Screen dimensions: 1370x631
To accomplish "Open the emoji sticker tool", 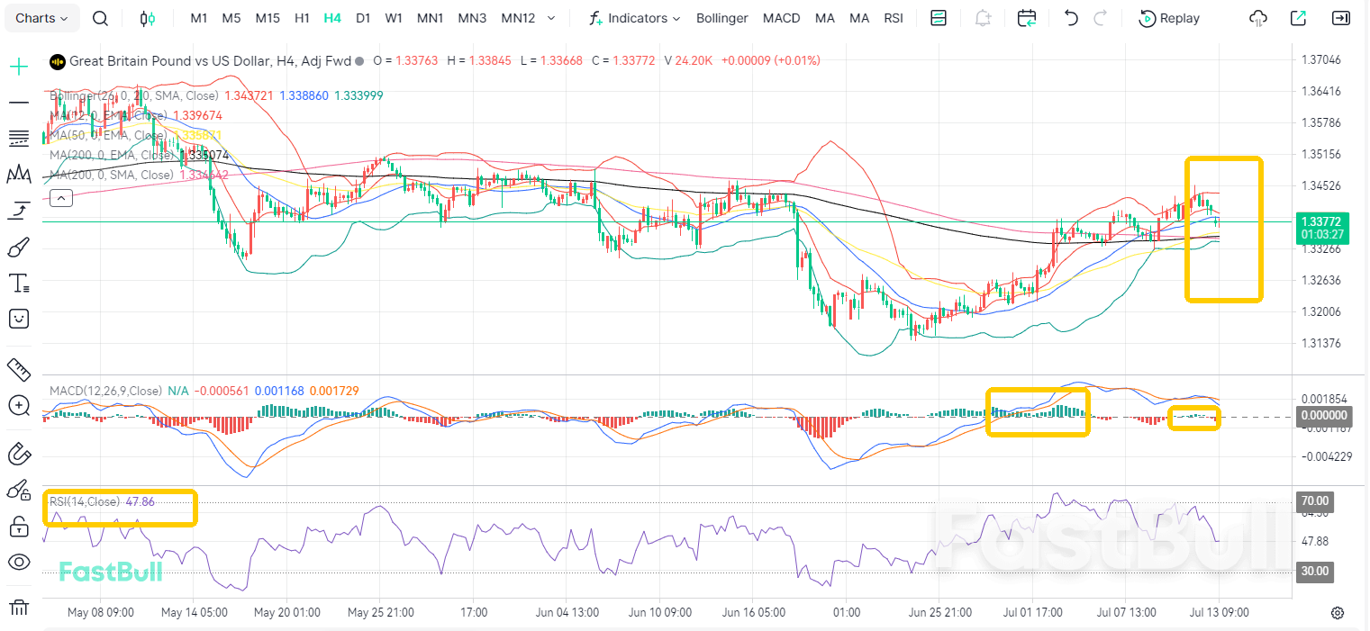I will [x=19, y=318].
